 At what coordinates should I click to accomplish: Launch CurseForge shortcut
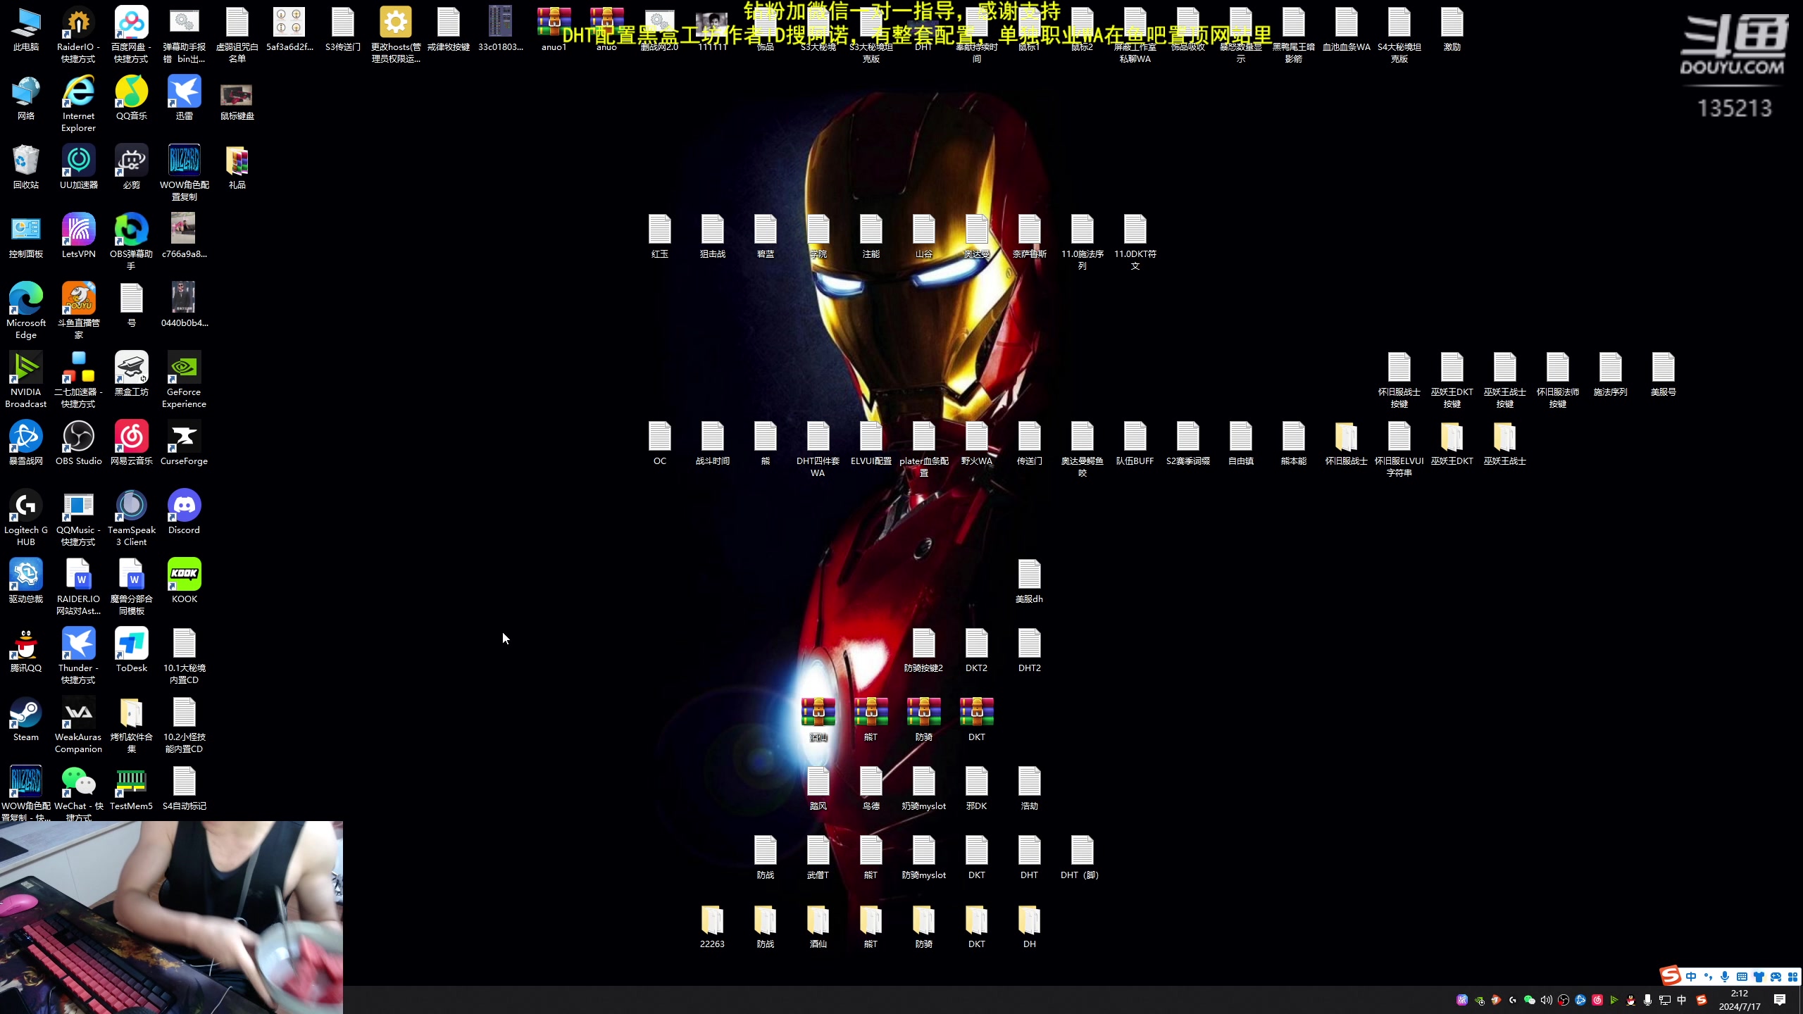point(185,444)
